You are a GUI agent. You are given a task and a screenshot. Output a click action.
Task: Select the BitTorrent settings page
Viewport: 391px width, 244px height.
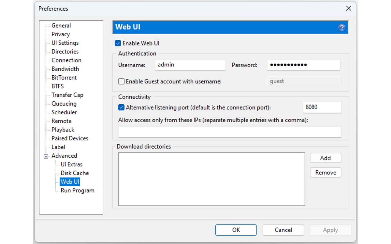(64, 77)
